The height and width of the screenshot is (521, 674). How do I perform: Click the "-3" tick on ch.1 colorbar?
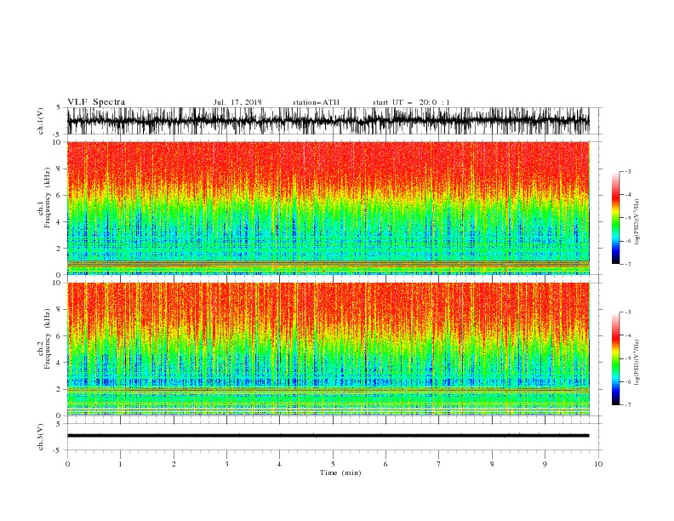[628, 171]
